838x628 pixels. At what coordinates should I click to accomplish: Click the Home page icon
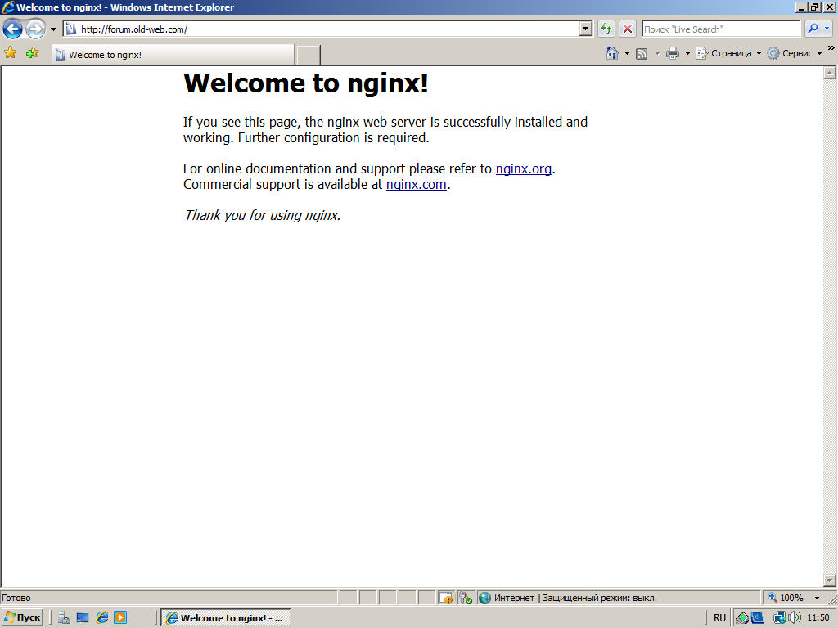pyautogui.click(x=611, y=53)
